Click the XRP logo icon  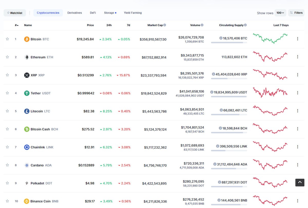coord(26,75)
